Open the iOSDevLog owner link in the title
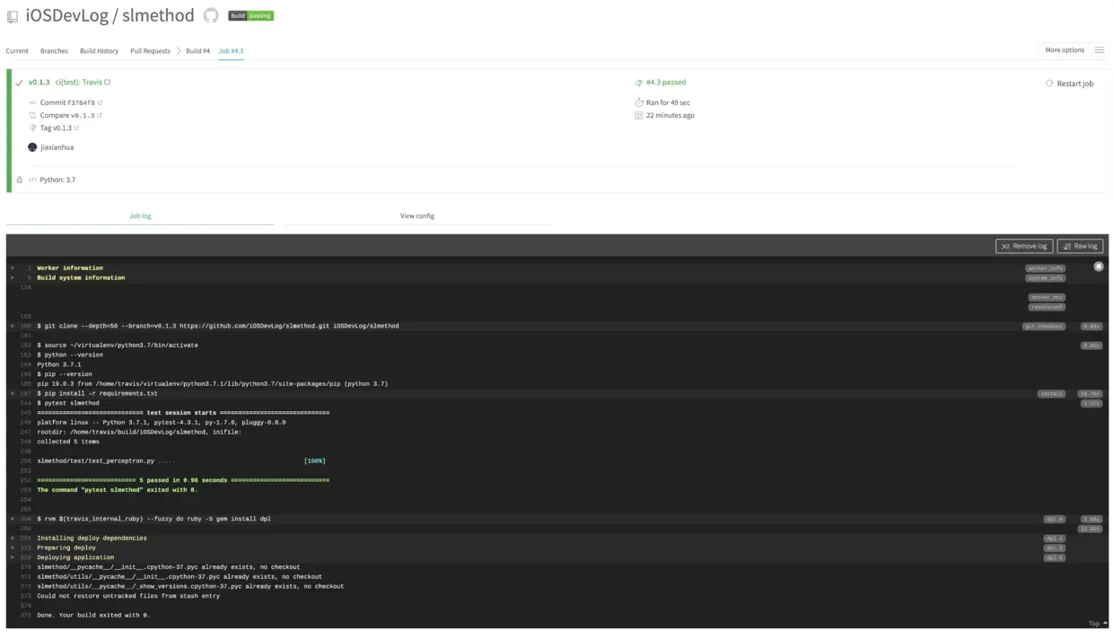This screenshot has width=1113, height=639. tap(68, 15)
